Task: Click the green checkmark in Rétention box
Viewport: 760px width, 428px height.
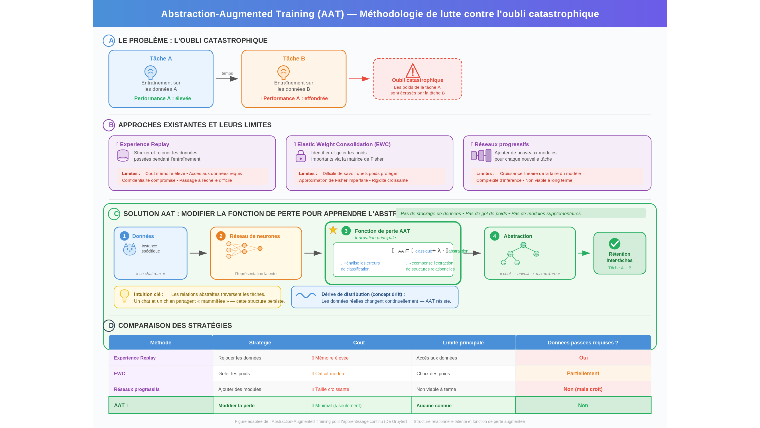Action: 615,244
